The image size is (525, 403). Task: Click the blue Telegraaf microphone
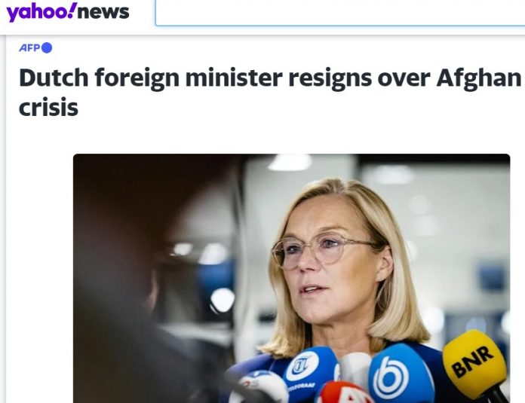click(x=310, y=373)
